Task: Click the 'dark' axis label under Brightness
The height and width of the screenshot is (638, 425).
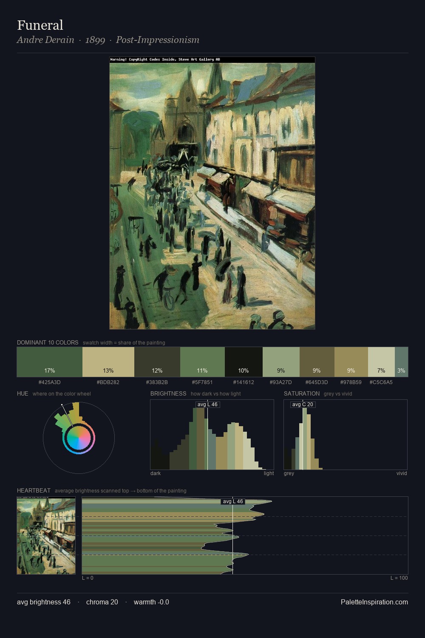Action: point(156,473)
